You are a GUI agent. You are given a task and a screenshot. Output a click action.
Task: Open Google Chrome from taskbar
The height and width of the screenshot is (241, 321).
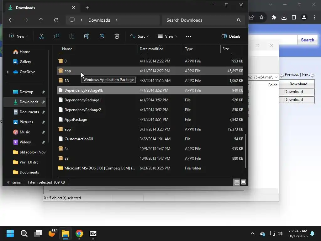pyautogui.click(x=79, y=233)
